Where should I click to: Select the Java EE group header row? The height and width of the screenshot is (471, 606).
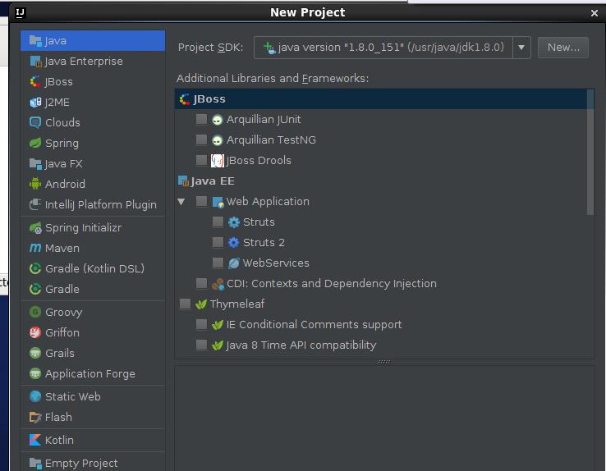(381, 181)
